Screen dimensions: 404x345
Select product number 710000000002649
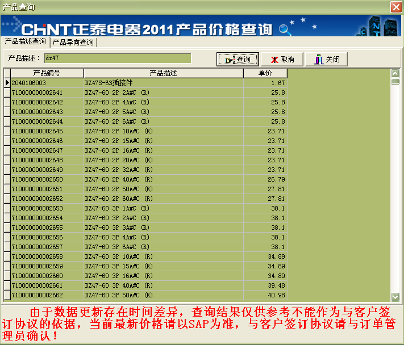click(47, 170)
